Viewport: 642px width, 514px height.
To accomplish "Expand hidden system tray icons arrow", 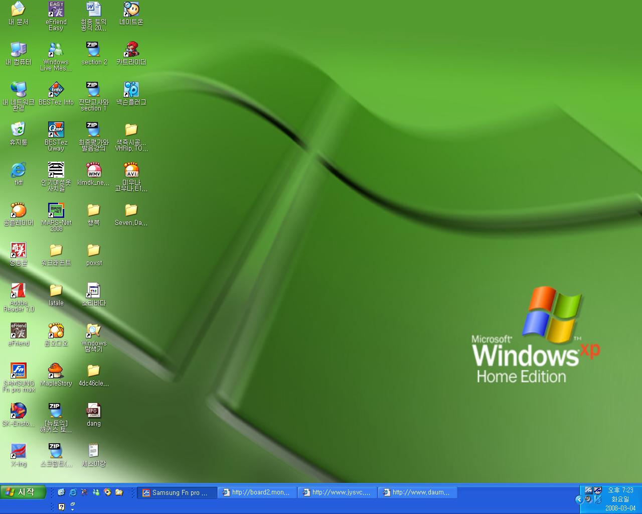I will coord(579,499).
